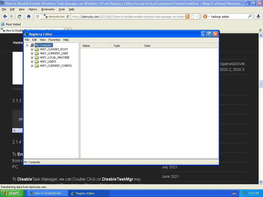Bookmark this page with the star icon
Image resolution: width=263 pixels, height=197 pixels.
click(192, 16)
